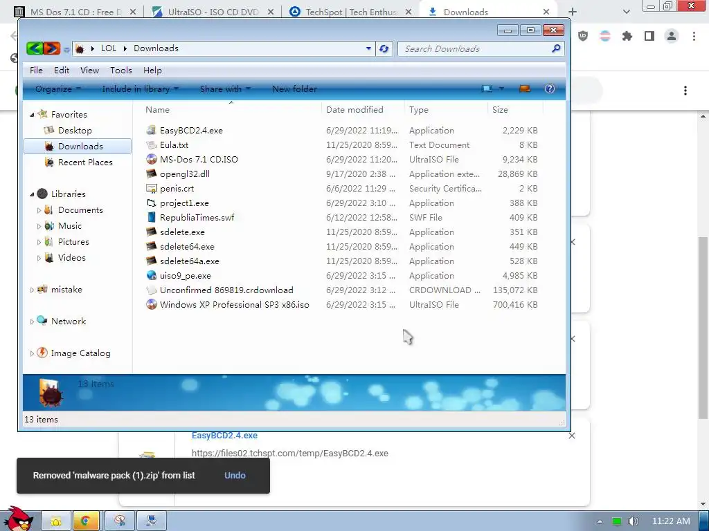
Task: Open Chrome from the taskbar
Action: click(86, 521)
